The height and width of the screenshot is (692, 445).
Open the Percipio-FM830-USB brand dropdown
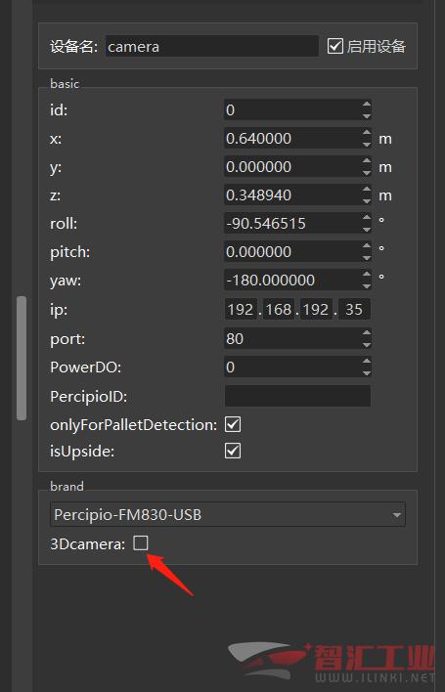(228, 514)
